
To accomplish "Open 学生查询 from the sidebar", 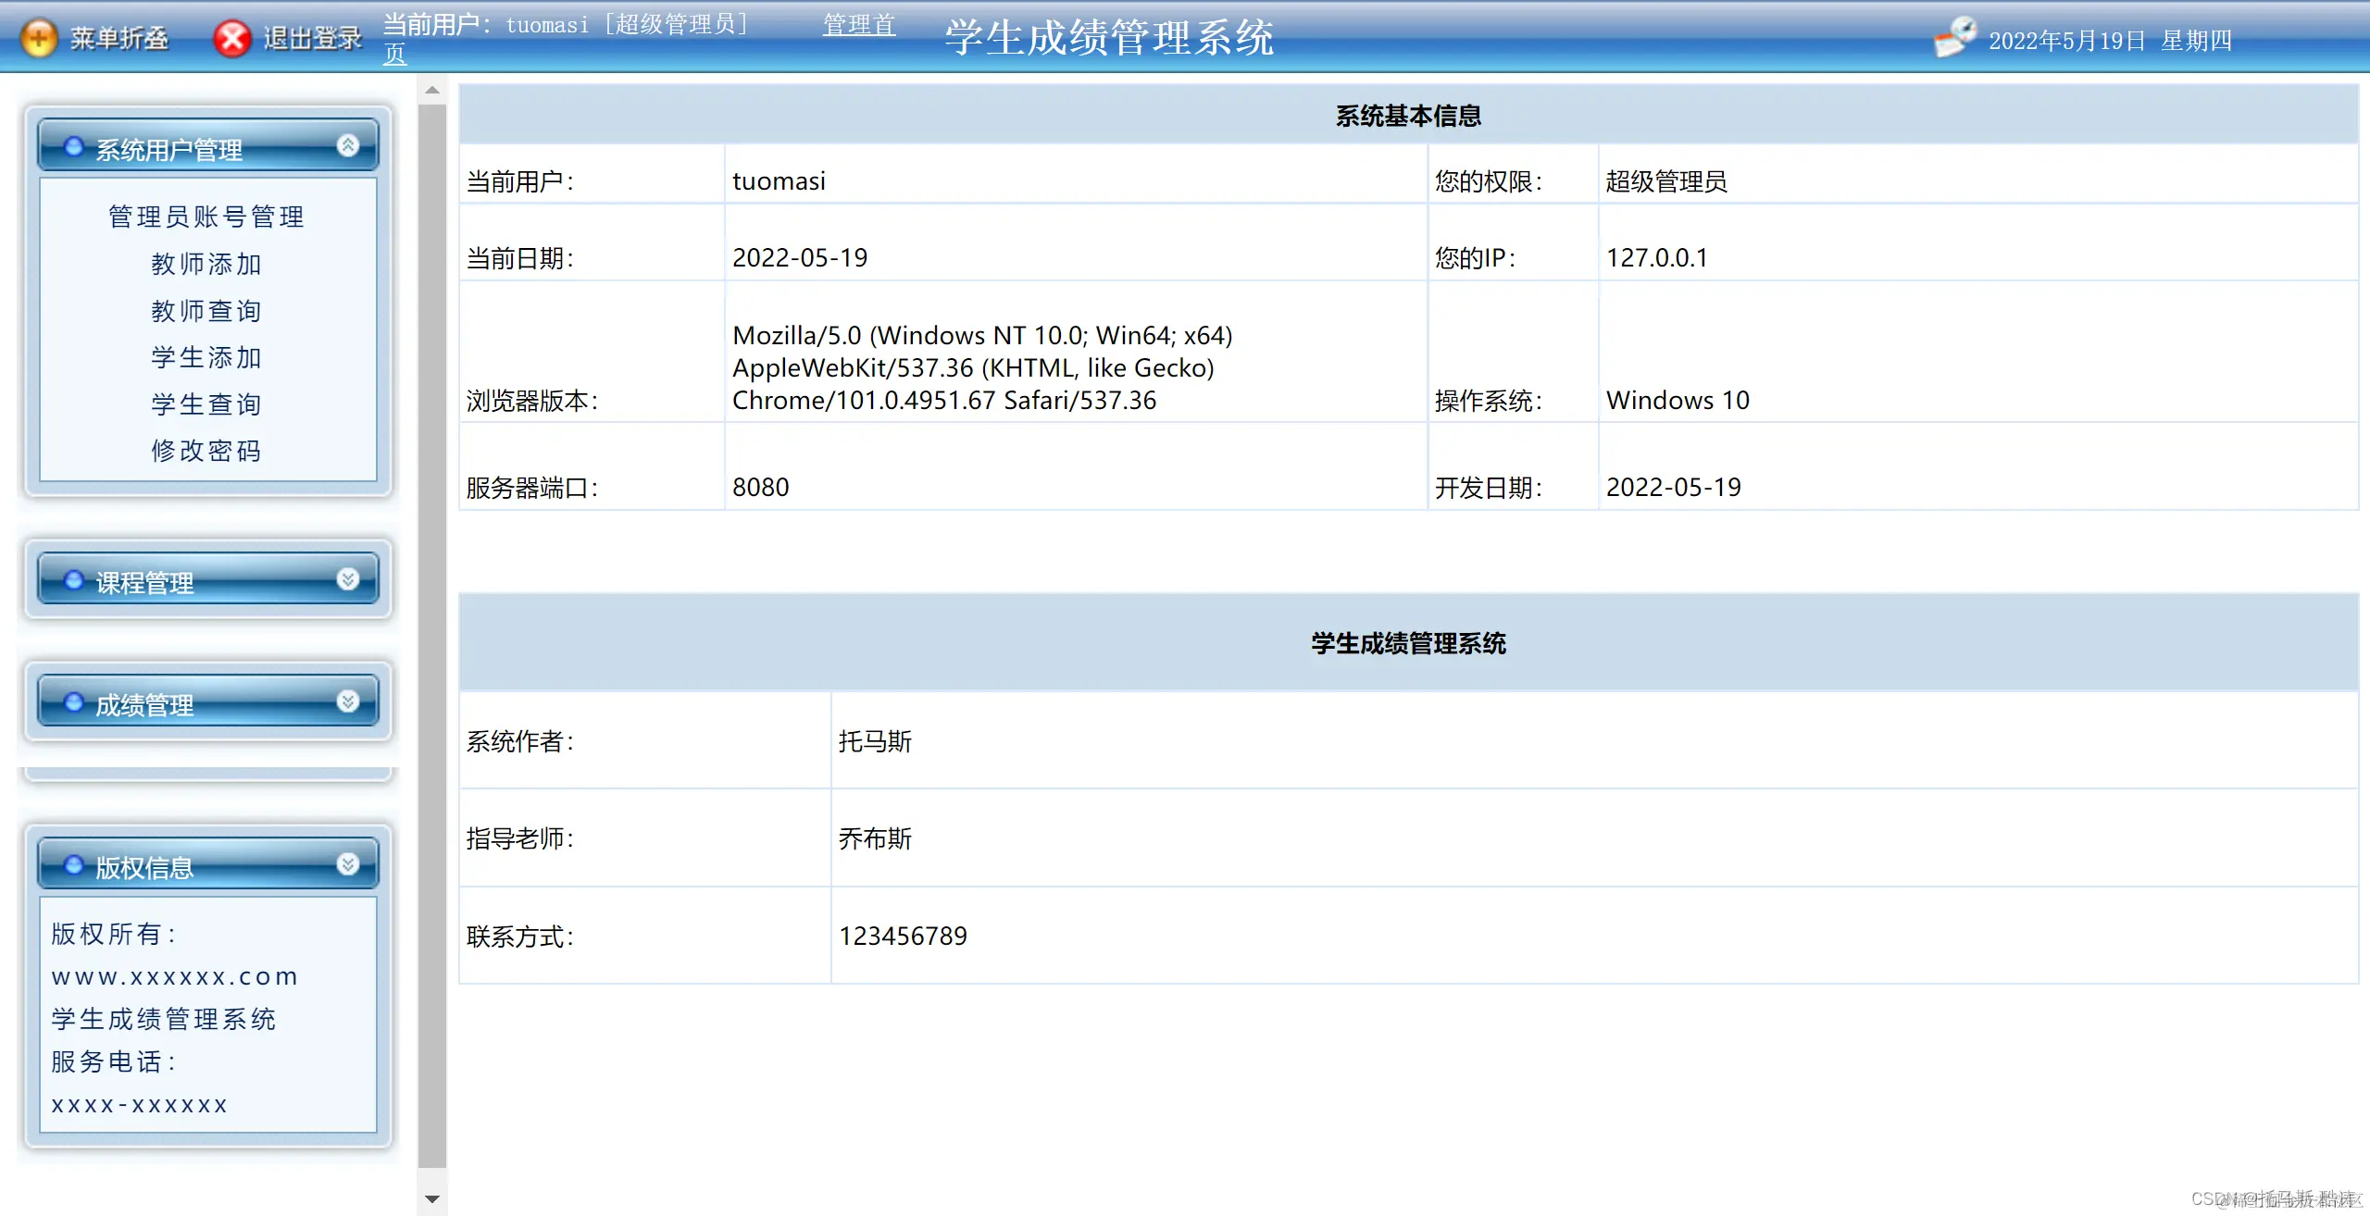I will click(206, 404).
